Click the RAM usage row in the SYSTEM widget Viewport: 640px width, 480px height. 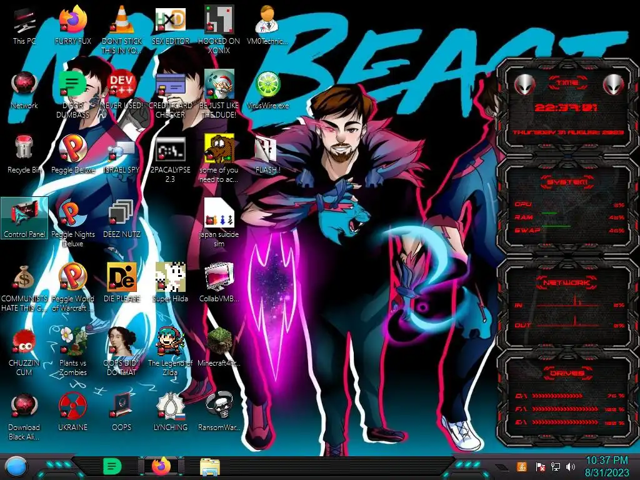tap(569, 217)
